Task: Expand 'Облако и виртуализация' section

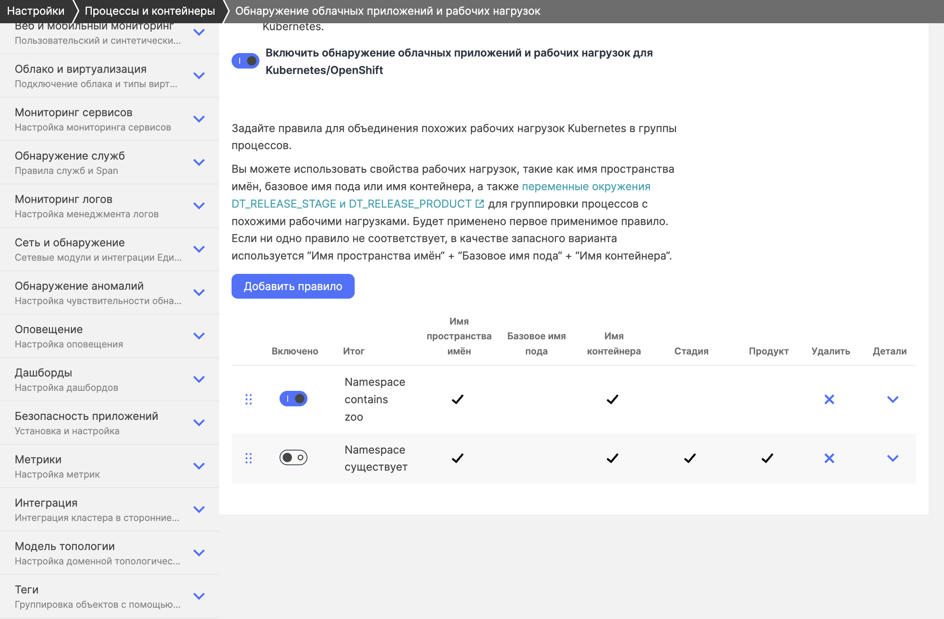Action: tap(199, 76)
